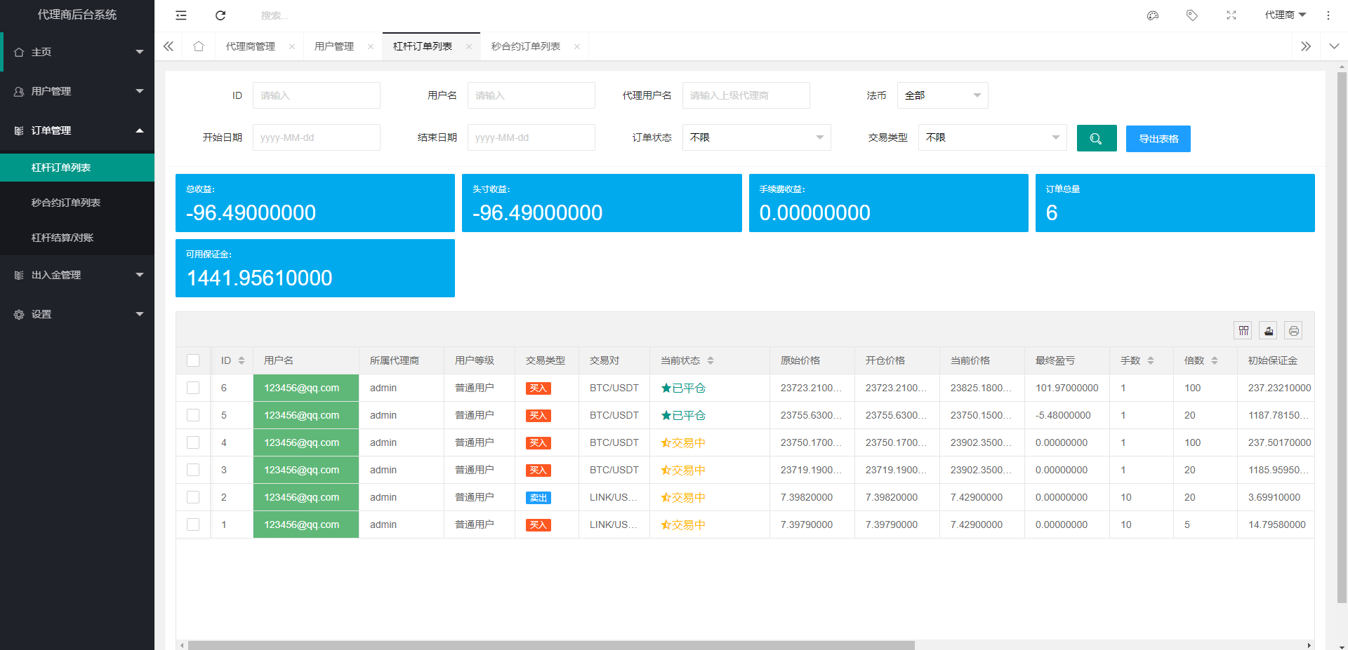Screen dimensions: 1348x650
Task: Print the table using printer icon
Action: [1293, 331]
